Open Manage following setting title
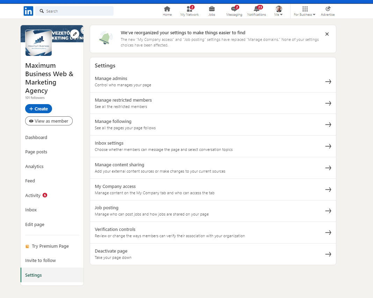 tap(113, 121)
